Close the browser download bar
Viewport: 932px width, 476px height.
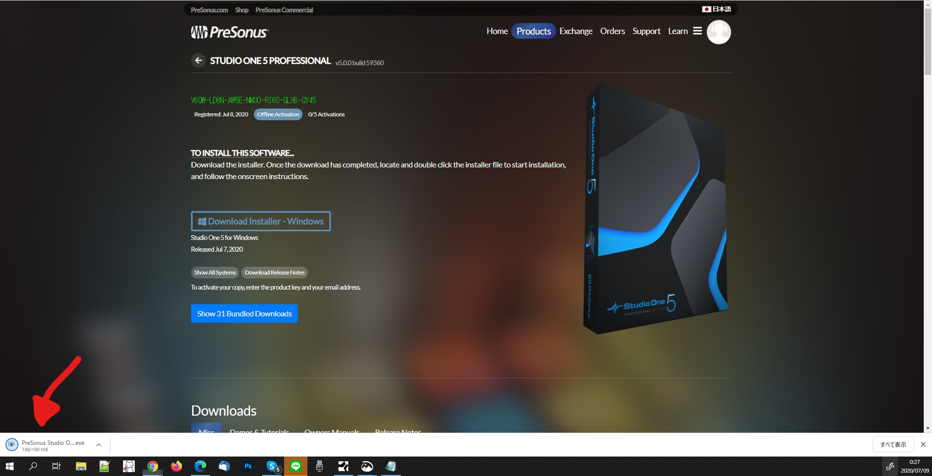[x=923, y=444]
